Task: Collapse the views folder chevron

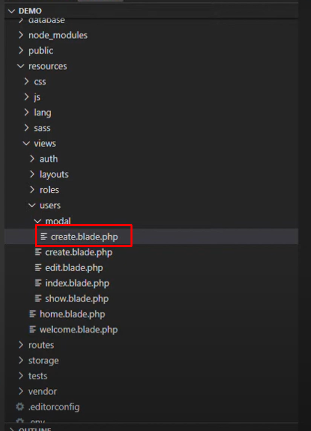Action: [x=26, y=143]
